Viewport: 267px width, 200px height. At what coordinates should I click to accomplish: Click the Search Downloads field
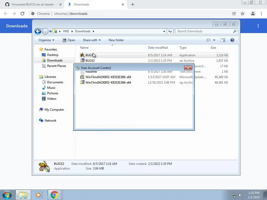(x=206, y=31)
